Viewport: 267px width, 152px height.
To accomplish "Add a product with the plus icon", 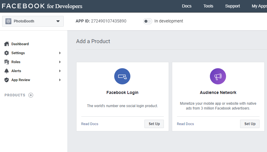I will pyautogui.click(x=31, y=95).
